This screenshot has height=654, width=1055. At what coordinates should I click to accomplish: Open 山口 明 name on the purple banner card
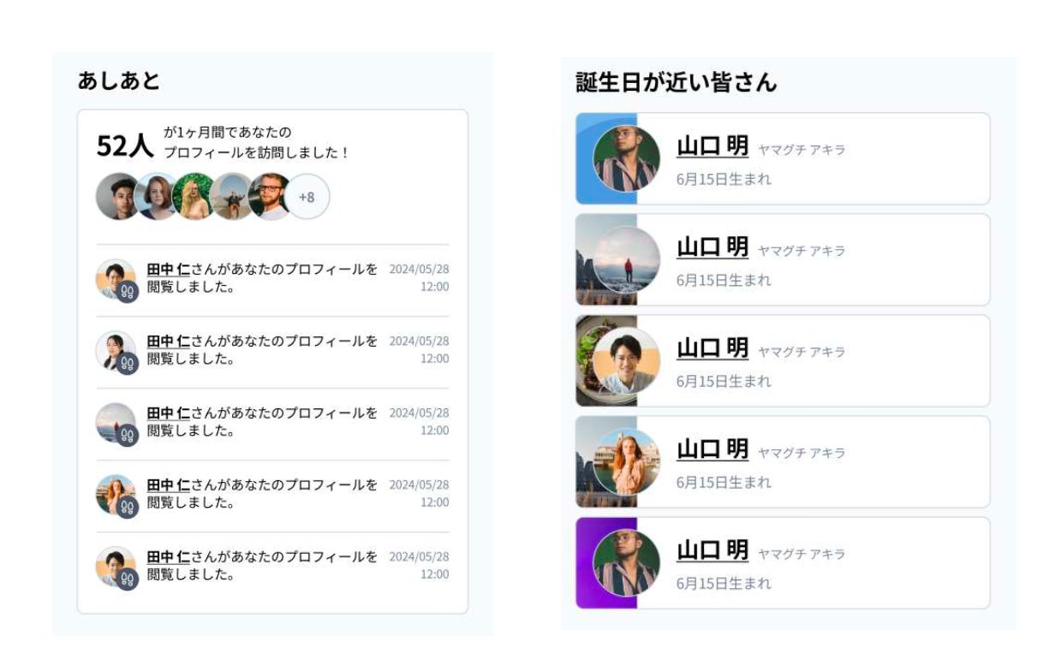tap(712, 550)
